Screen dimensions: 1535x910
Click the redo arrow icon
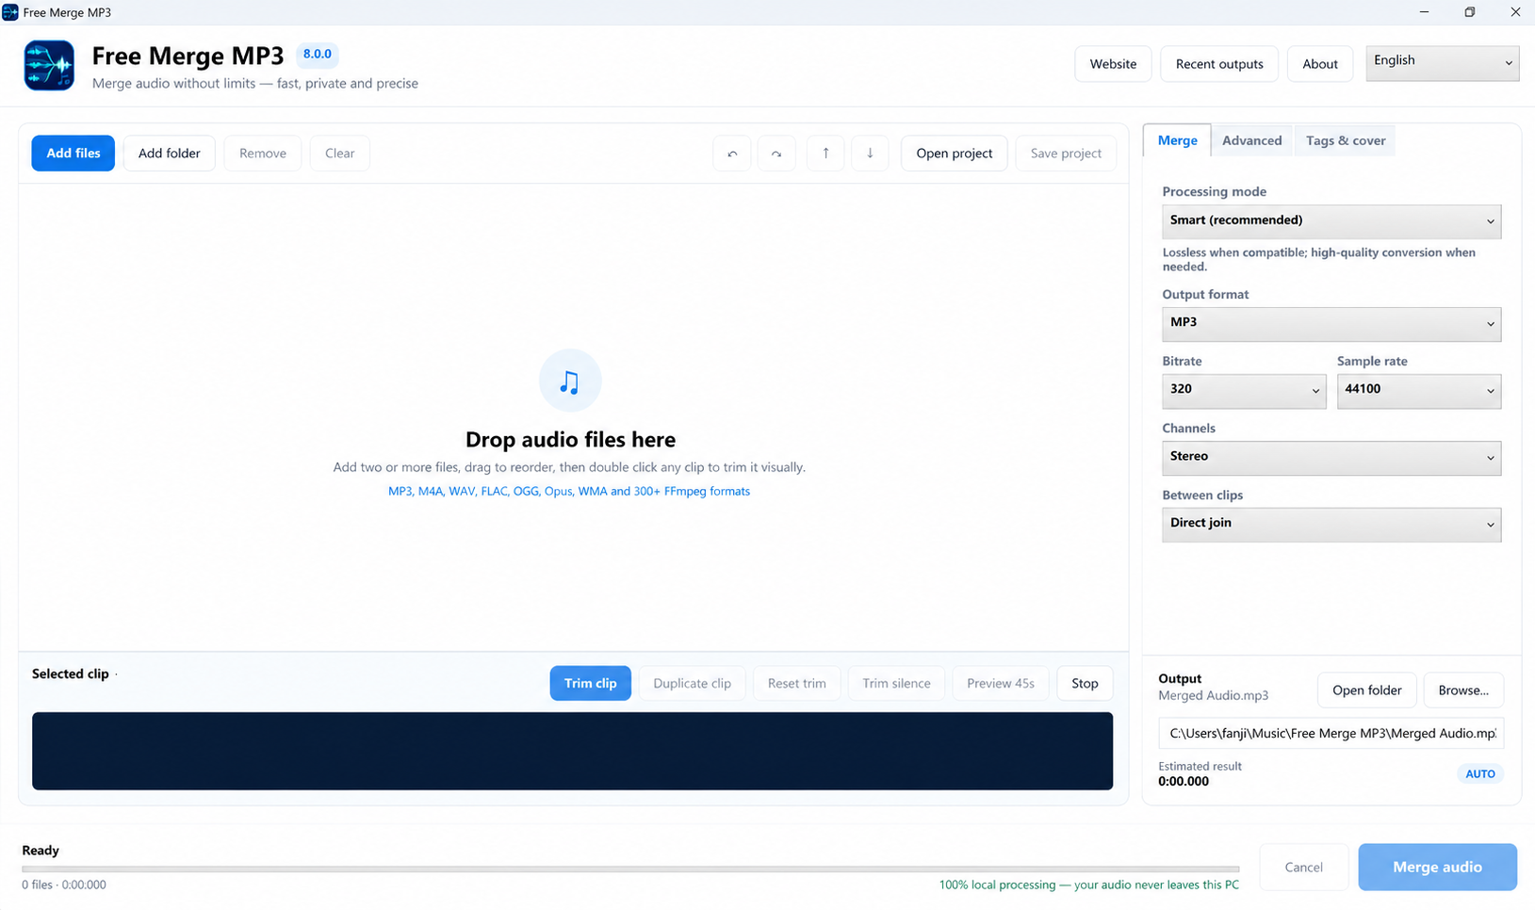pos(776,154)
